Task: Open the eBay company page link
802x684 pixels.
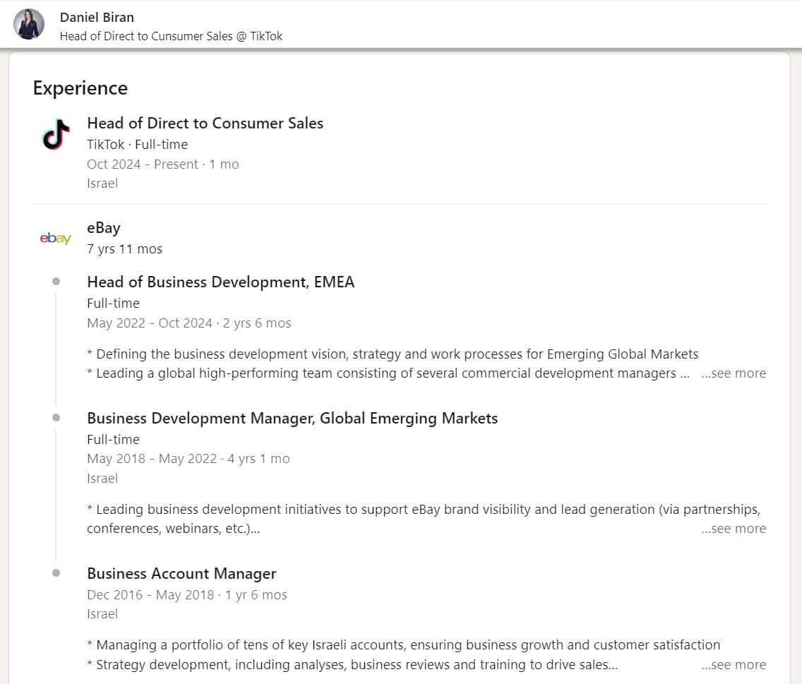Action: pyautogui.click(x=104, y=228)
